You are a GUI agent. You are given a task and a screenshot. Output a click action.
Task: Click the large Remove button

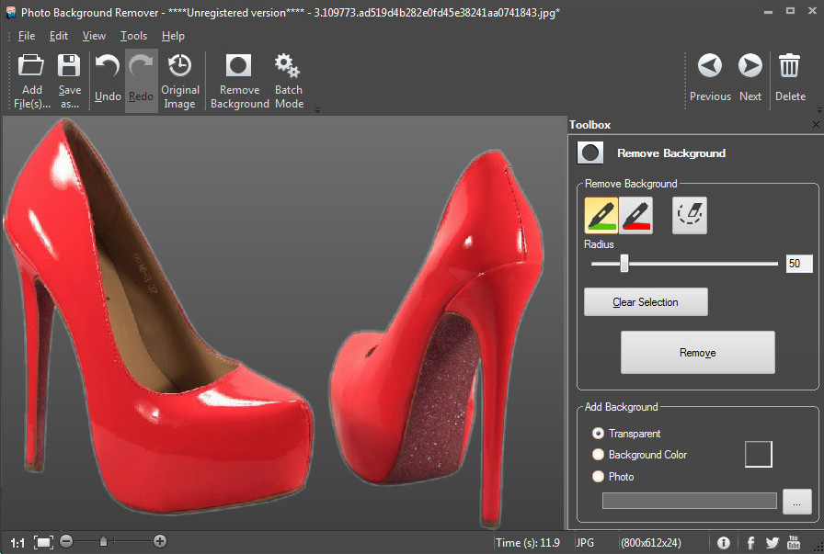697,353
